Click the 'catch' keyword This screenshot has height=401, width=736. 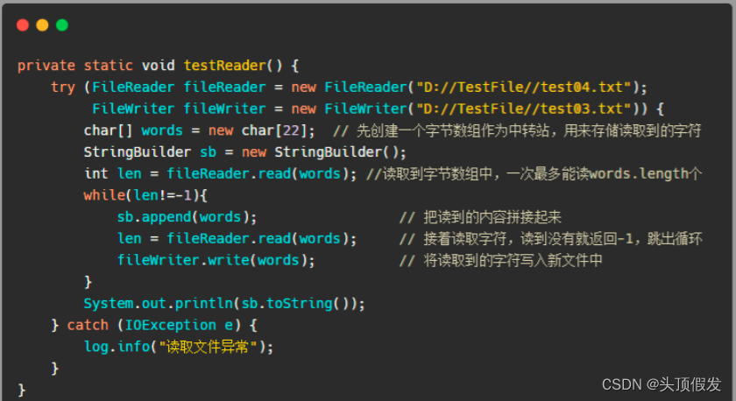[88, 325]
